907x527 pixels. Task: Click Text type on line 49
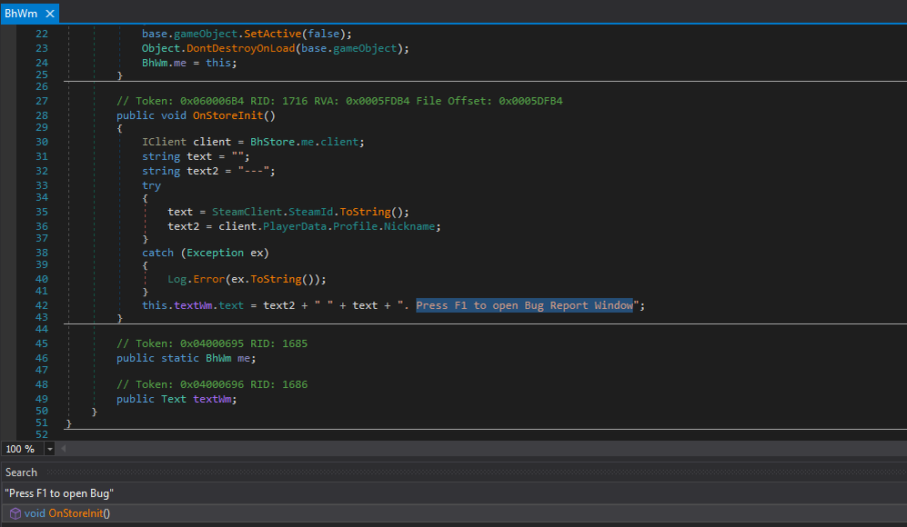(174, 399)
